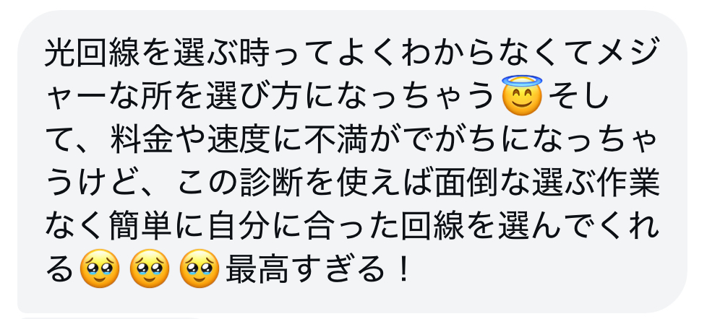Select the word 簡単 in the message
This screenshot has width=707, height=319.
142,229
